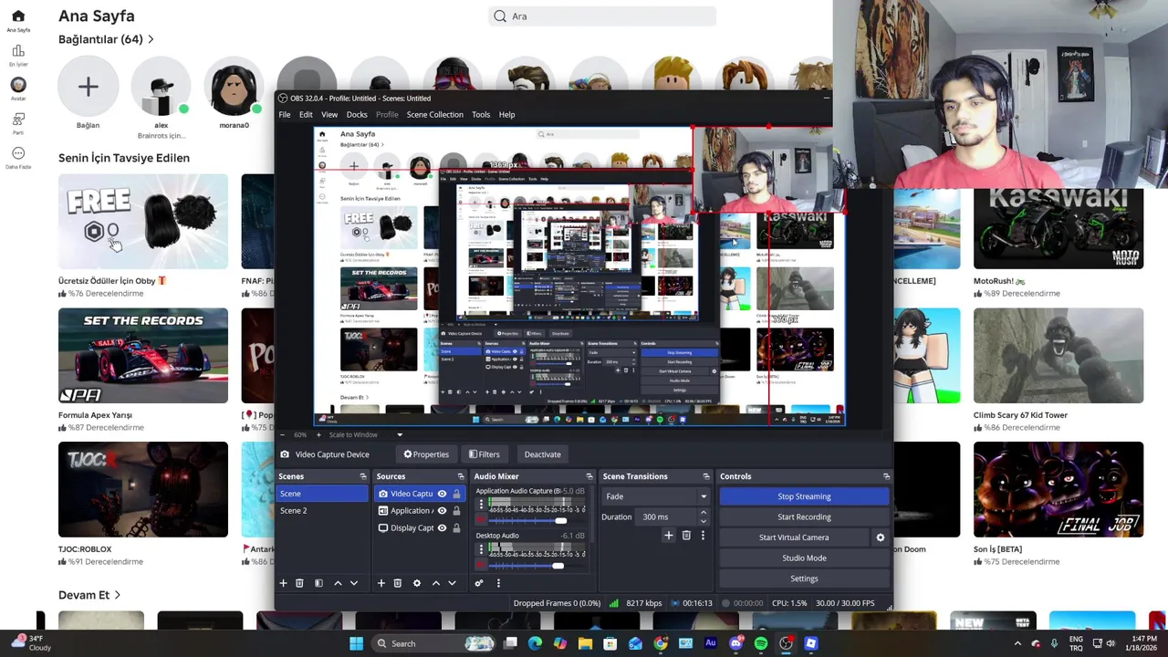Click Start Recording button
Image resolution: width=1168 pixels, height=657 pixels.
click(x=804, y=516)
